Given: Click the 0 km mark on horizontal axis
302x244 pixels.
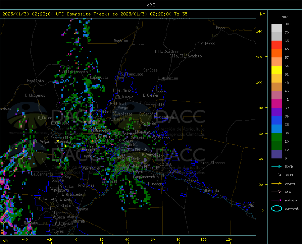Looking at the screenshot, I should coord(77,239).
